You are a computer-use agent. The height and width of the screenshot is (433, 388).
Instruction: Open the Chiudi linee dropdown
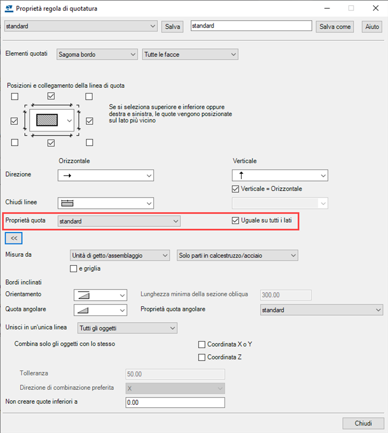(106, 203)
